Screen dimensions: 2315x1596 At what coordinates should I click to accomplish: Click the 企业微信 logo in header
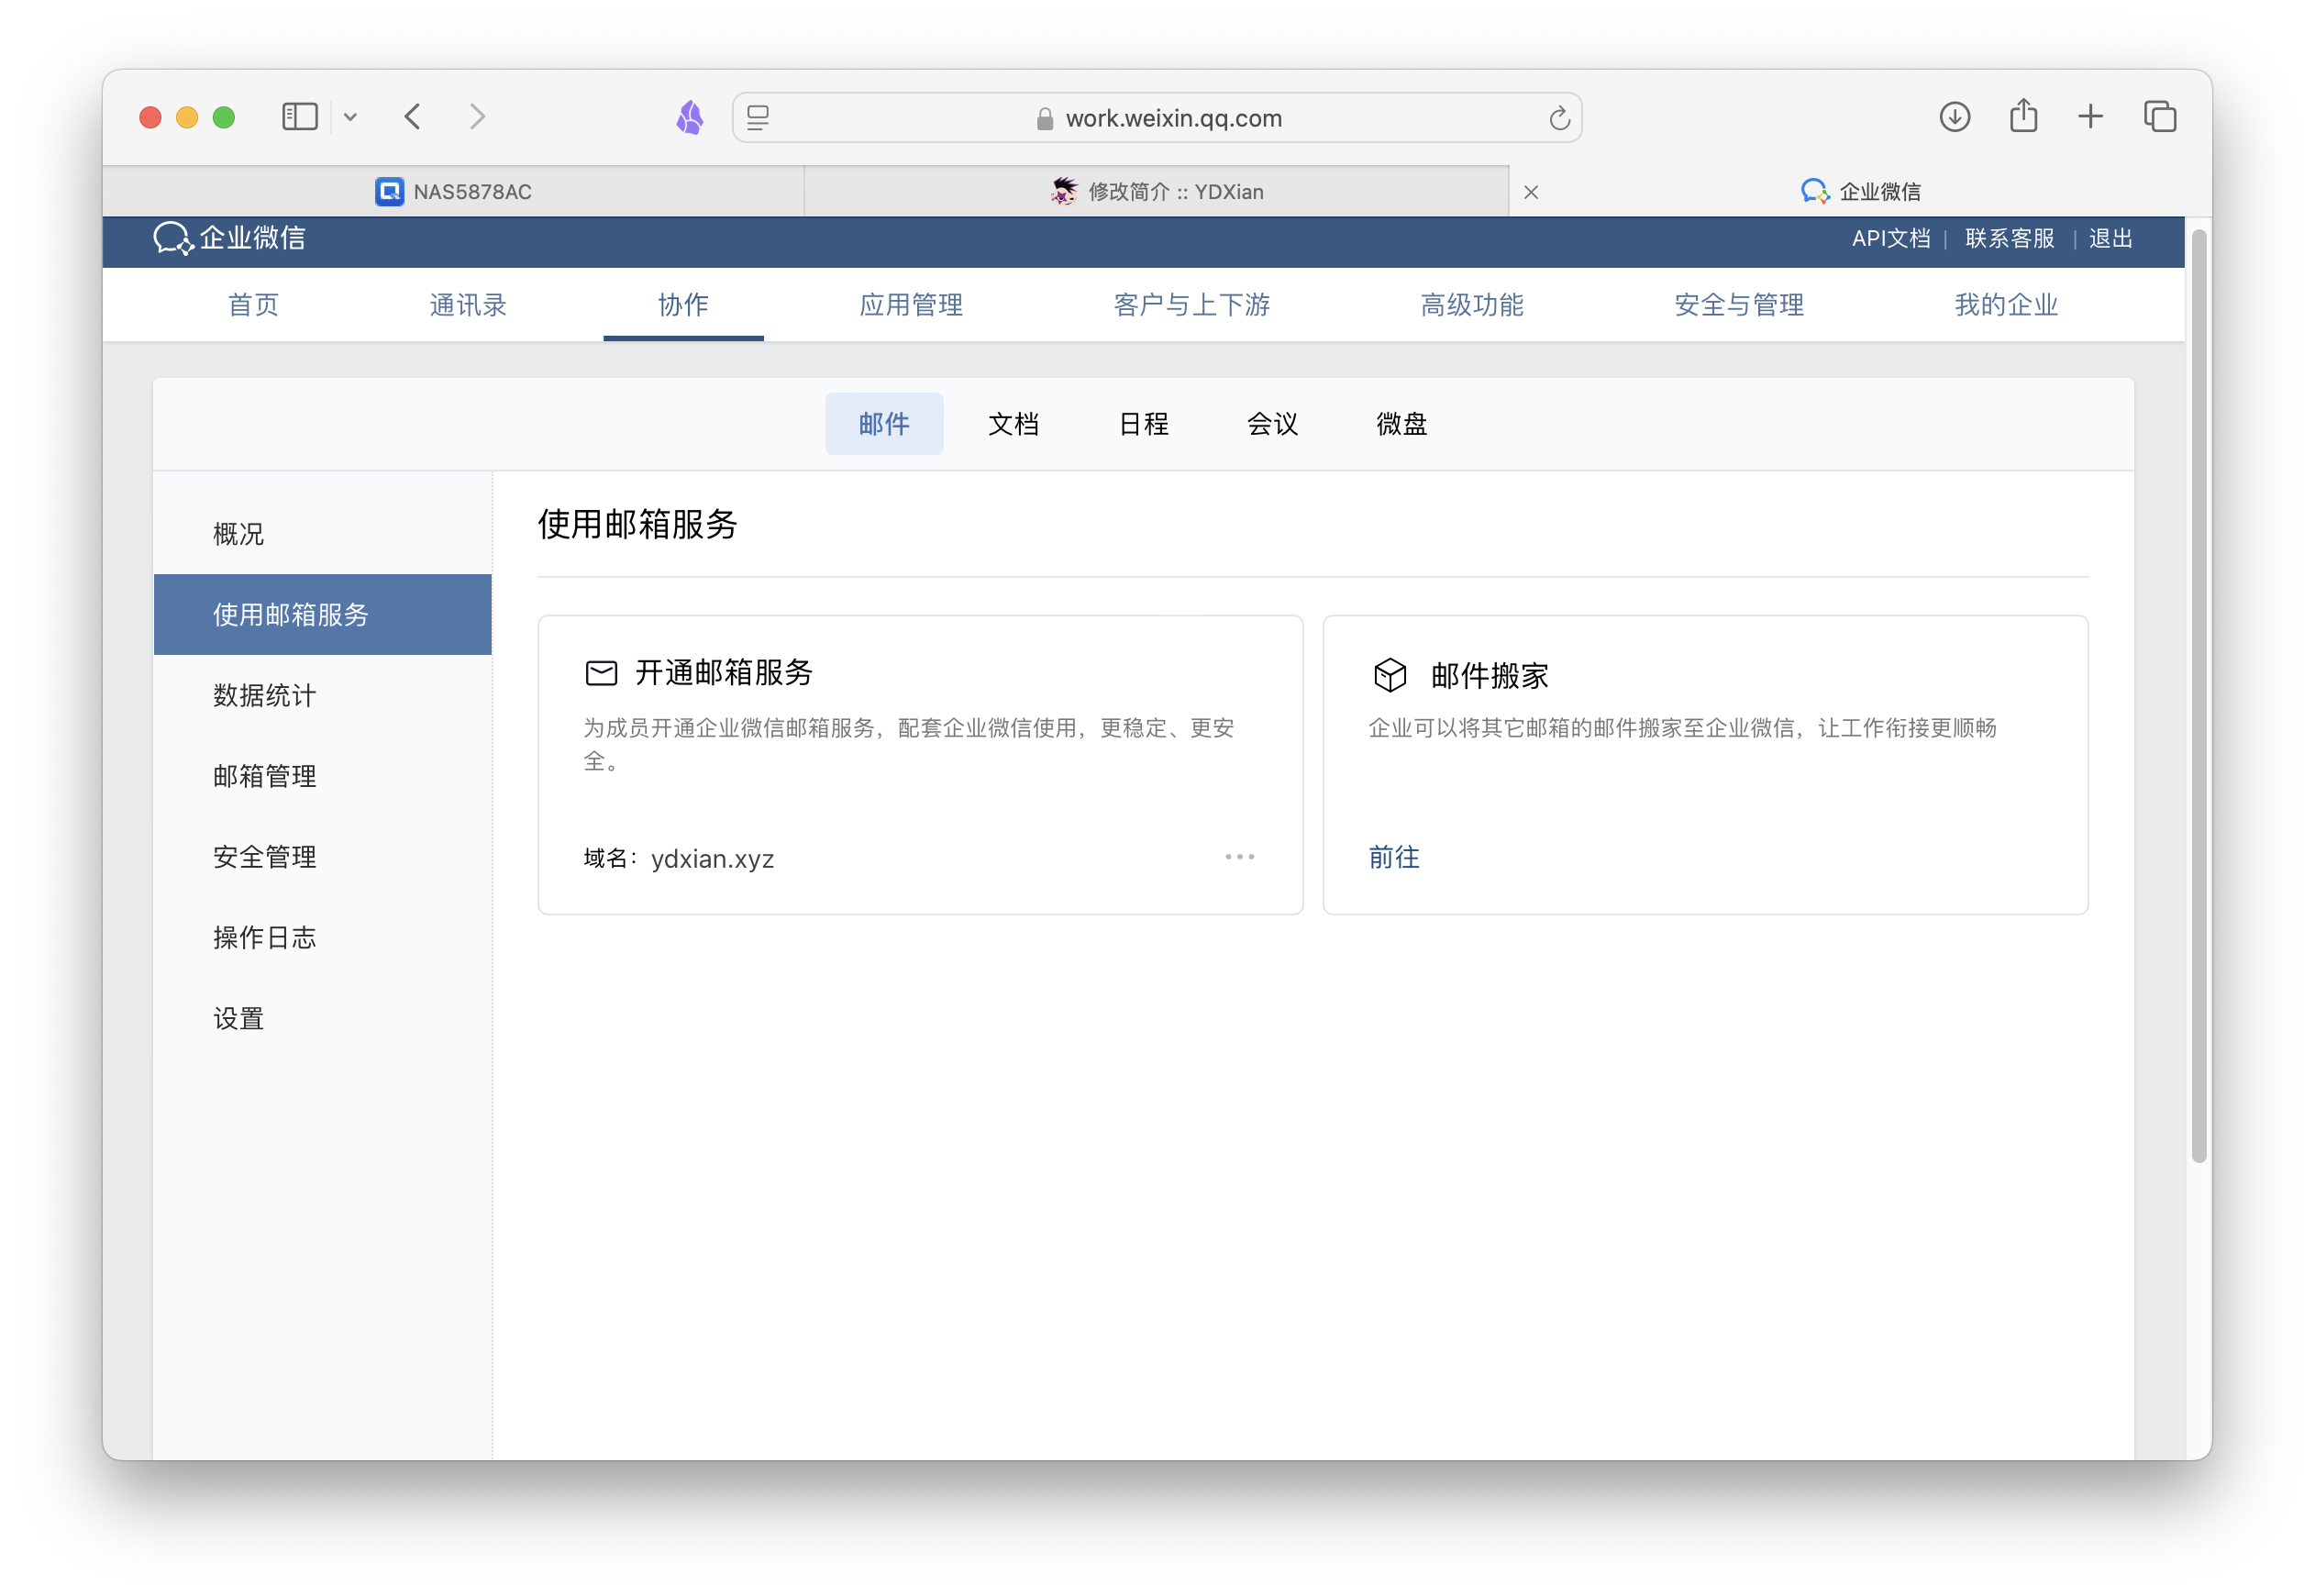tap(229, 238)
